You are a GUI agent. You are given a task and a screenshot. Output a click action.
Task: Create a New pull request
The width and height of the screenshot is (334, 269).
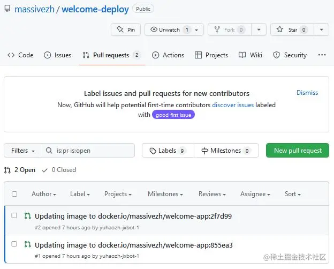(x=298, y=151)
